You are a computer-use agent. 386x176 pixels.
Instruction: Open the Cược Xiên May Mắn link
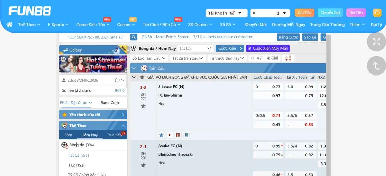click(x=268, y=48)
